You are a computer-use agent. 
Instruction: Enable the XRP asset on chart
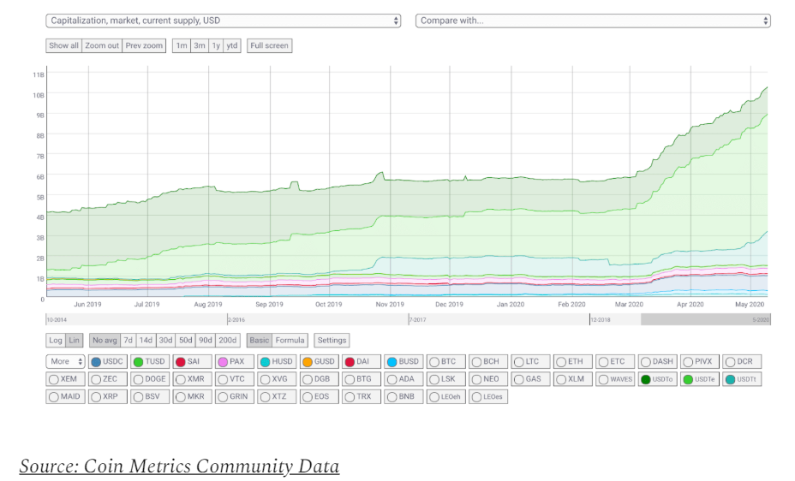(108, 396)
